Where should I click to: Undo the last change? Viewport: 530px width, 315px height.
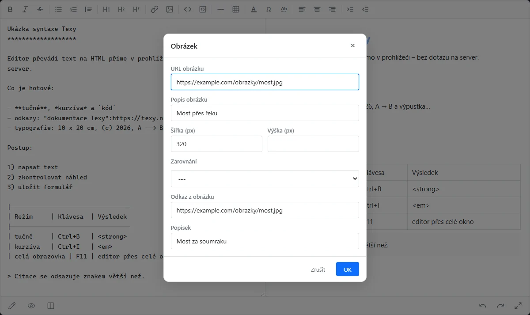click(483, 306)
